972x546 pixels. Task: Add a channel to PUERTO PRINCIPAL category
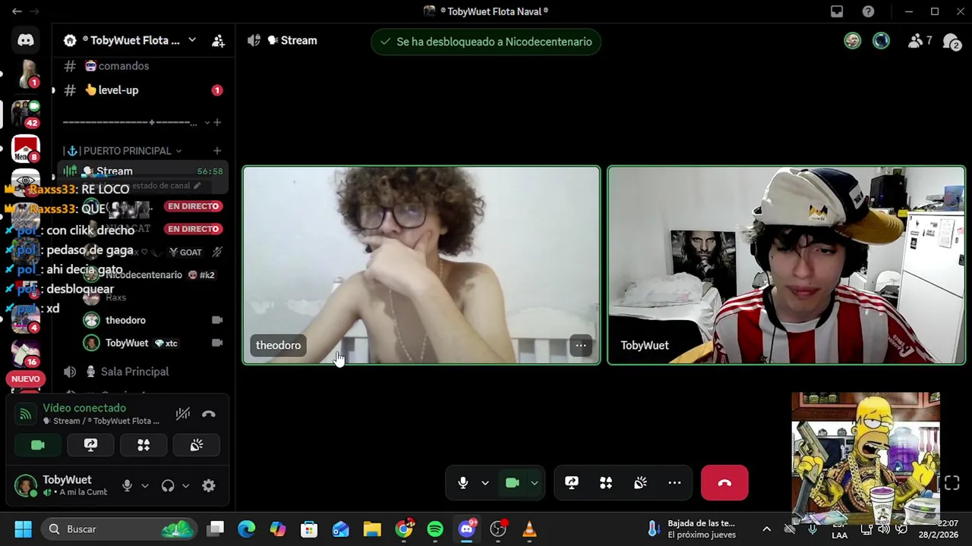click(x=217, y=151)
